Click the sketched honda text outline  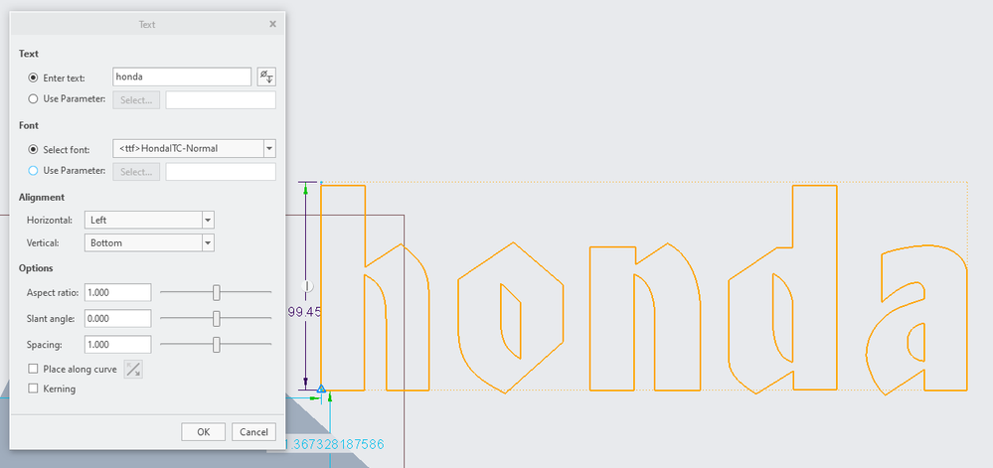[x=644, y=289]
